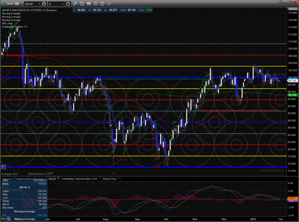
Task: Click the bar replay play icon
Action: 96,4
